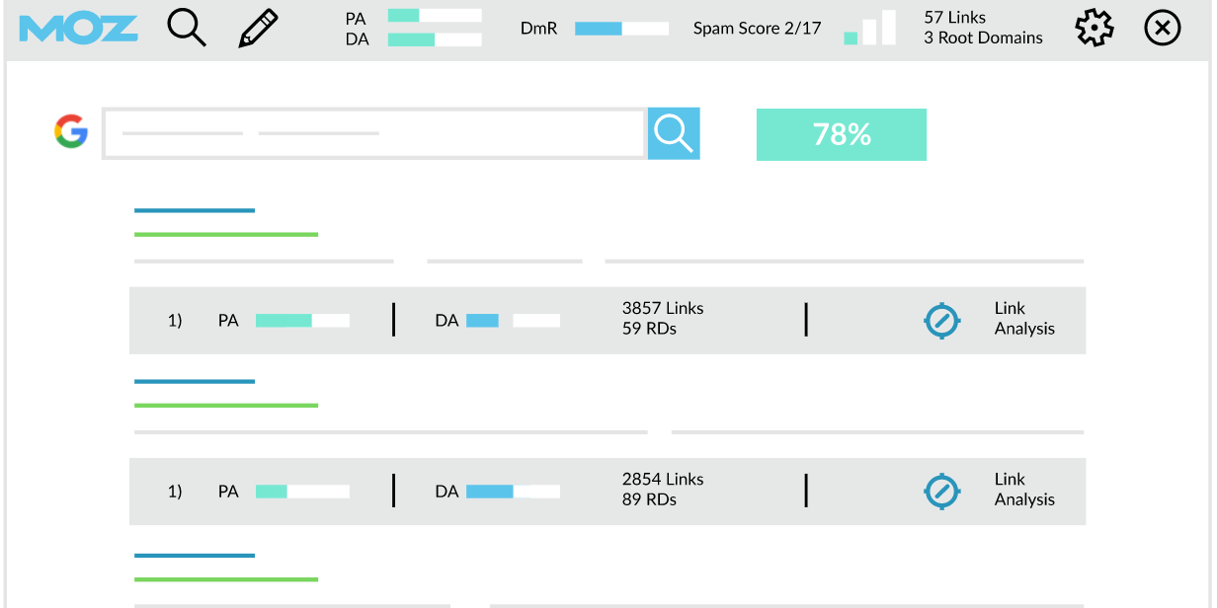Screen dimensions: 1217x608
Task: Click the Spam Score 2/17 indicator
Action: 757,29
